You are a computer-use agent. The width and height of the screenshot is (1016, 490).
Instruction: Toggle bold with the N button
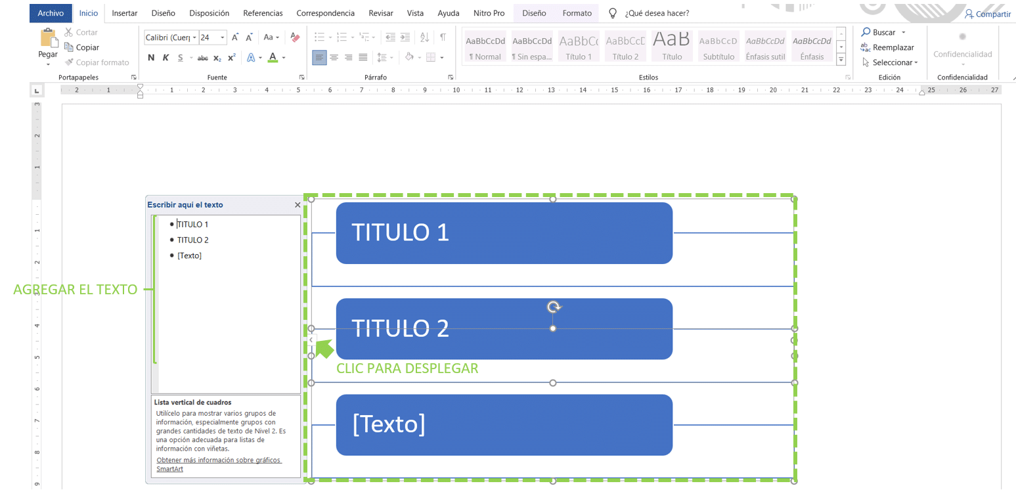(150, 58)
